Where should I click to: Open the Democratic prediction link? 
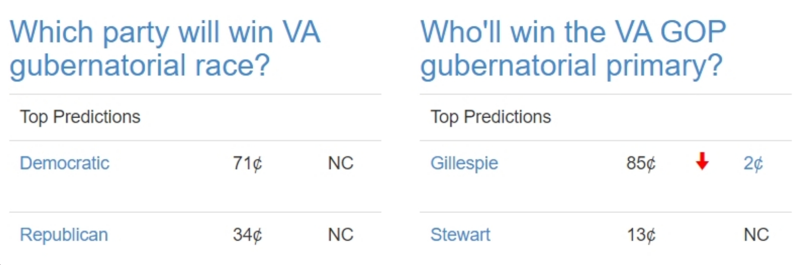coord(65,163)
